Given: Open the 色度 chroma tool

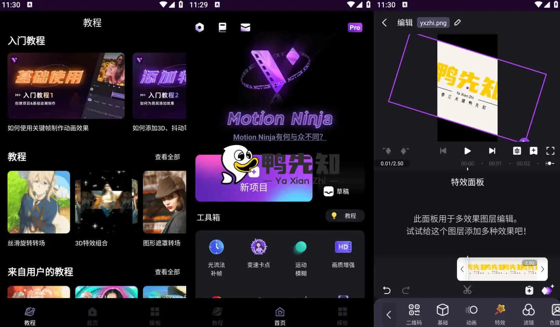Looking at the screenshot, I should tap(555, 315).
